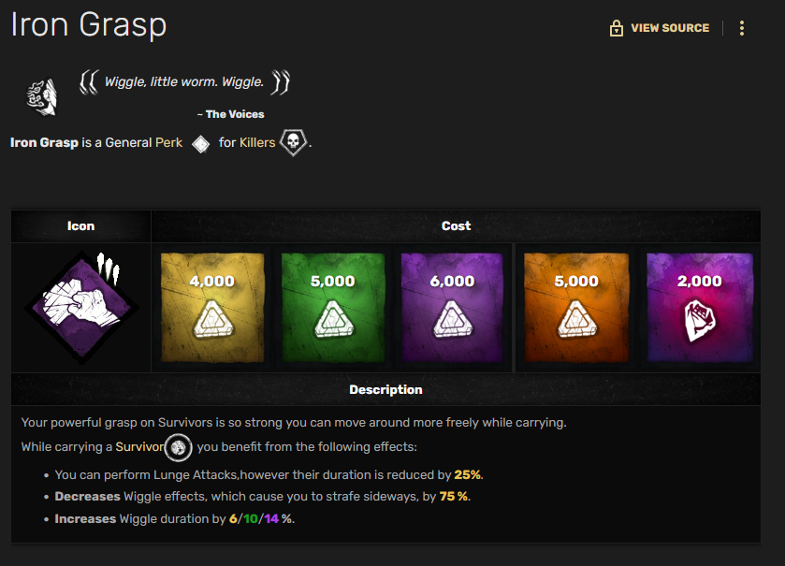Select the green 5,000 Bloodpoints cost tile
Screen dimensions: 785x566
pos(333,307)
